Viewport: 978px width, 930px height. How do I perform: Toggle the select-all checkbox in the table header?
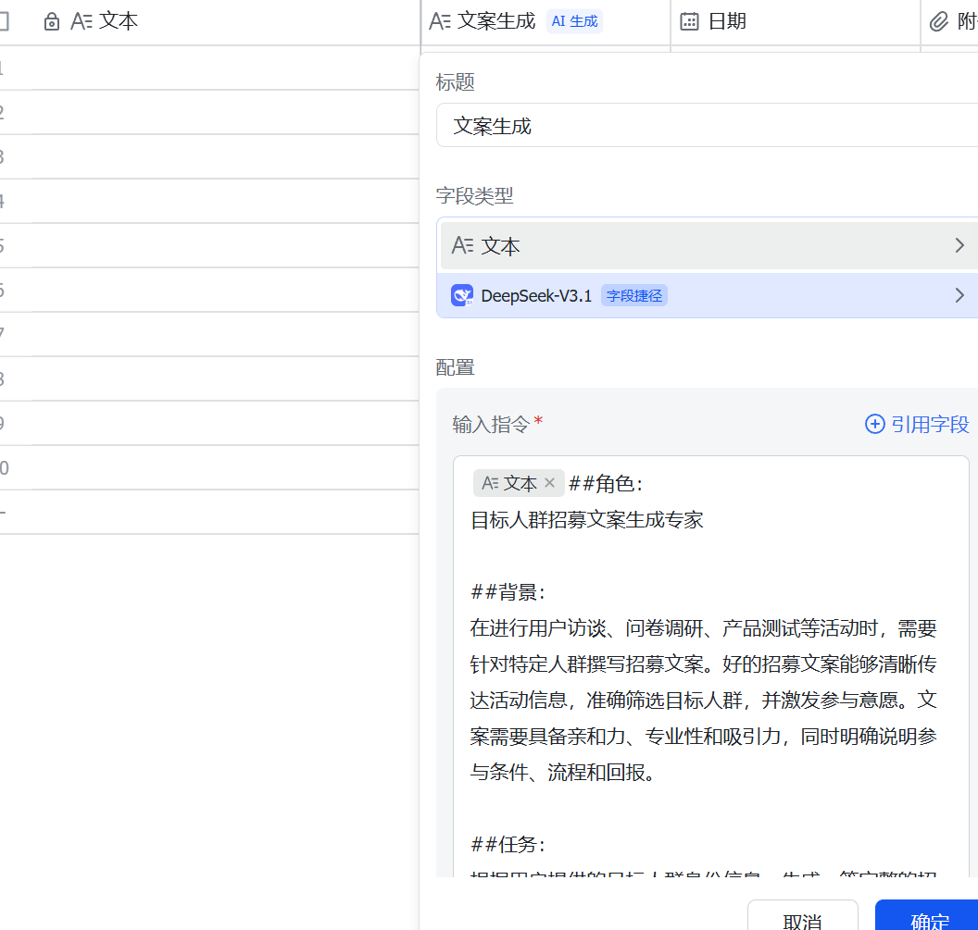coord(3,21)
